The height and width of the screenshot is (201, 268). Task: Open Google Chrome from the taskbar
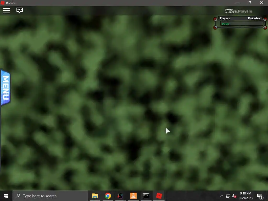pos(108,196)
